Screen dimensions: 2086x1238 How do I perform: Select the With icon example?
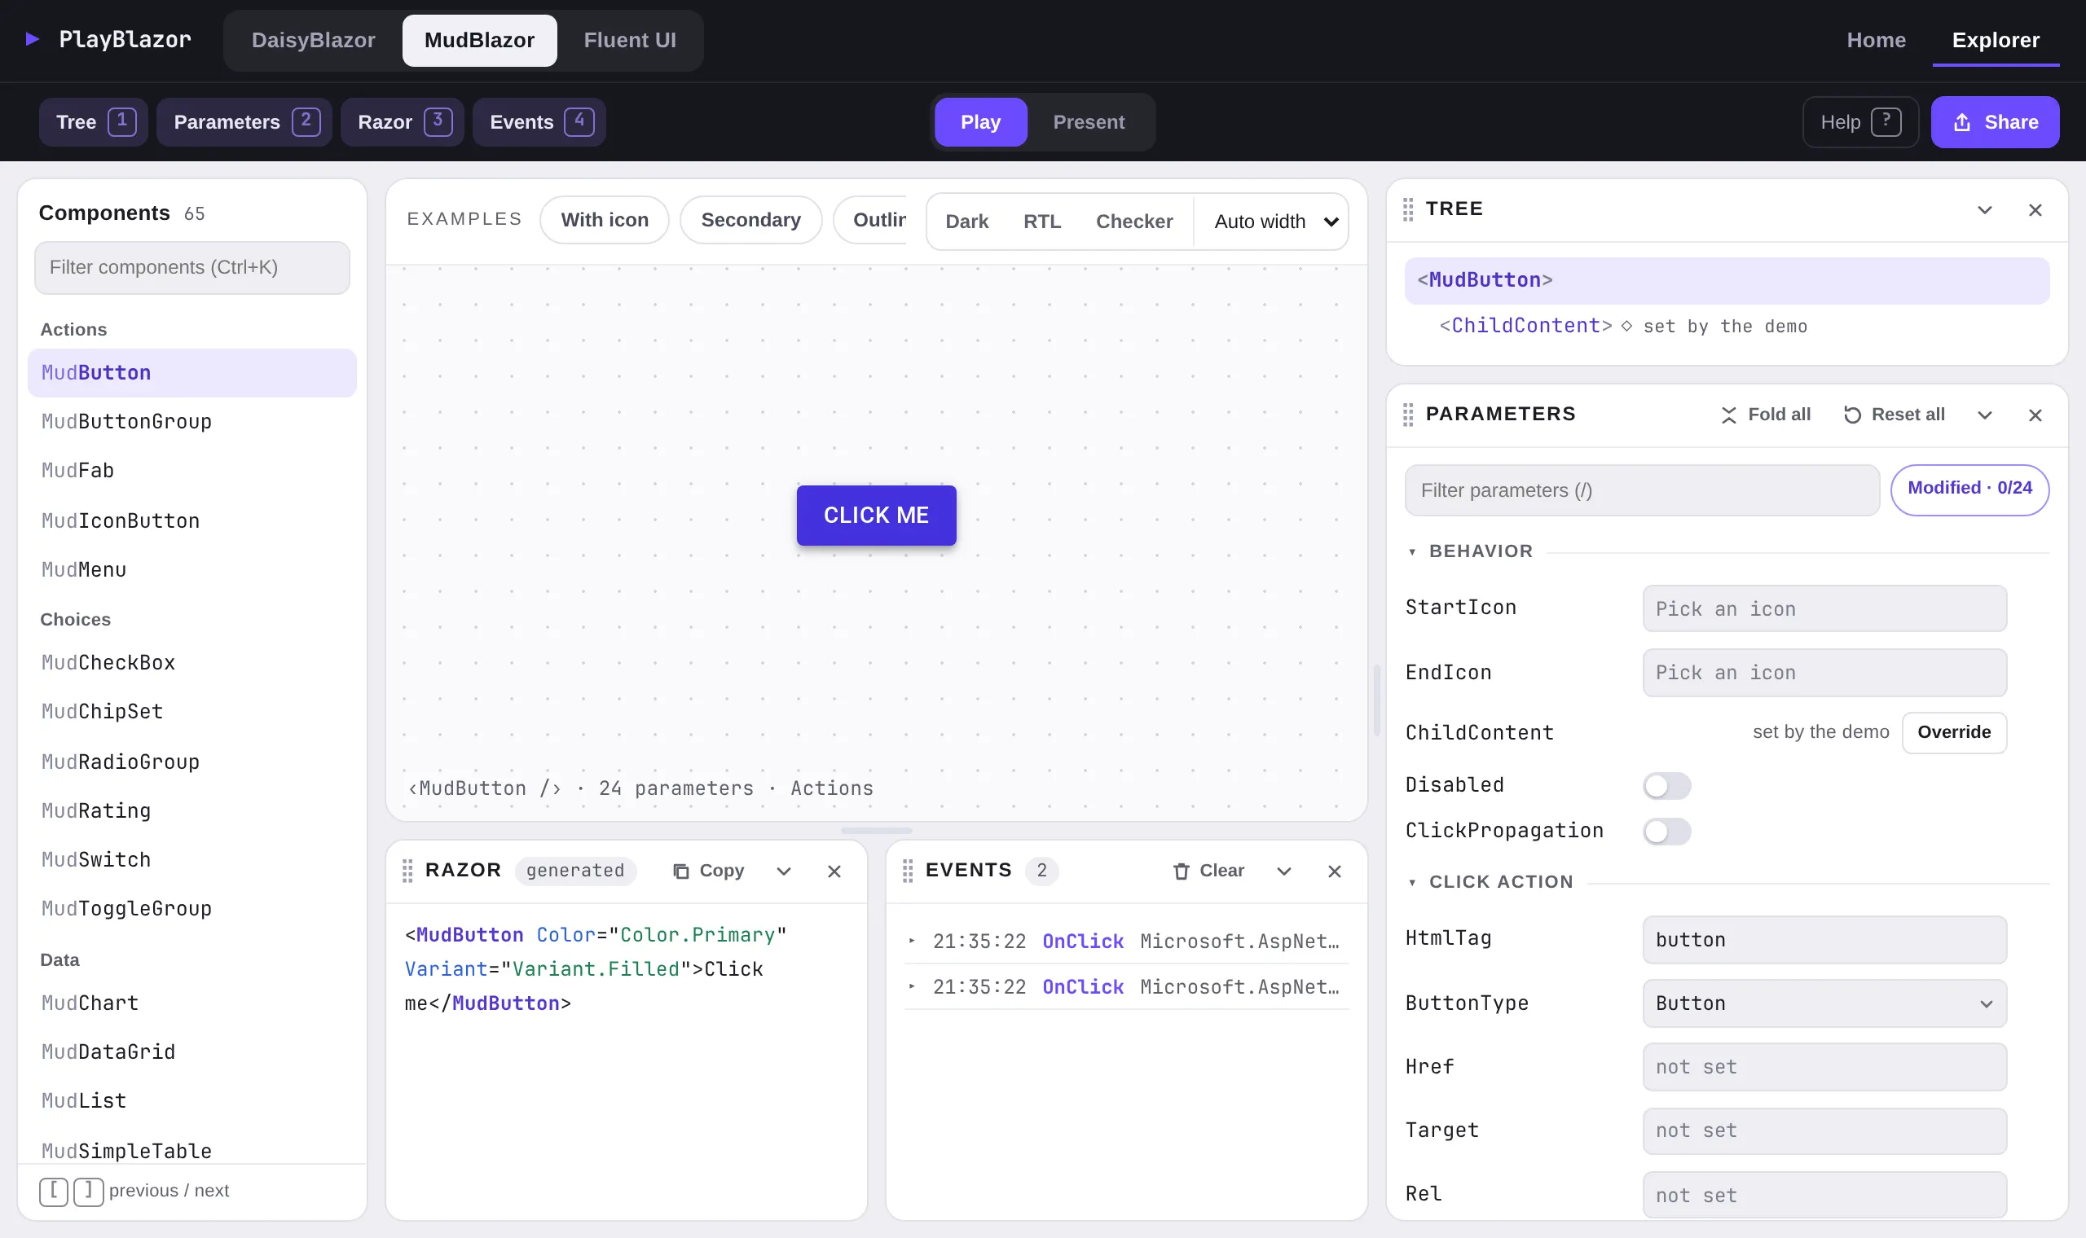(x=604, y=220)
